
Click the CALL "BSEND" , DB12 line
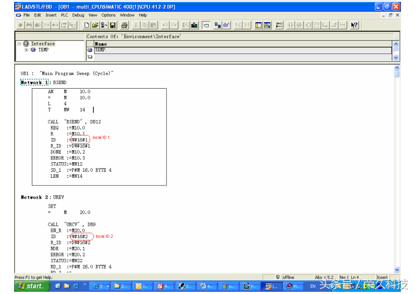tap(74, 122)
